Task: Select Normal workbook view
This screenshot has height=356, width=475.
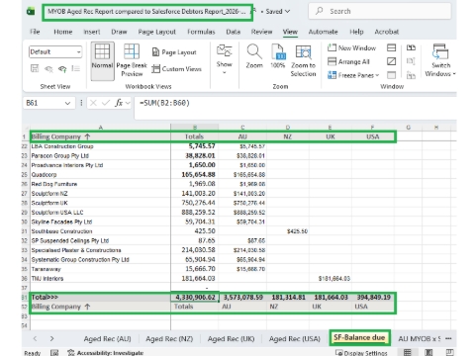Action: pyautogui.click(x=102, y=60)
